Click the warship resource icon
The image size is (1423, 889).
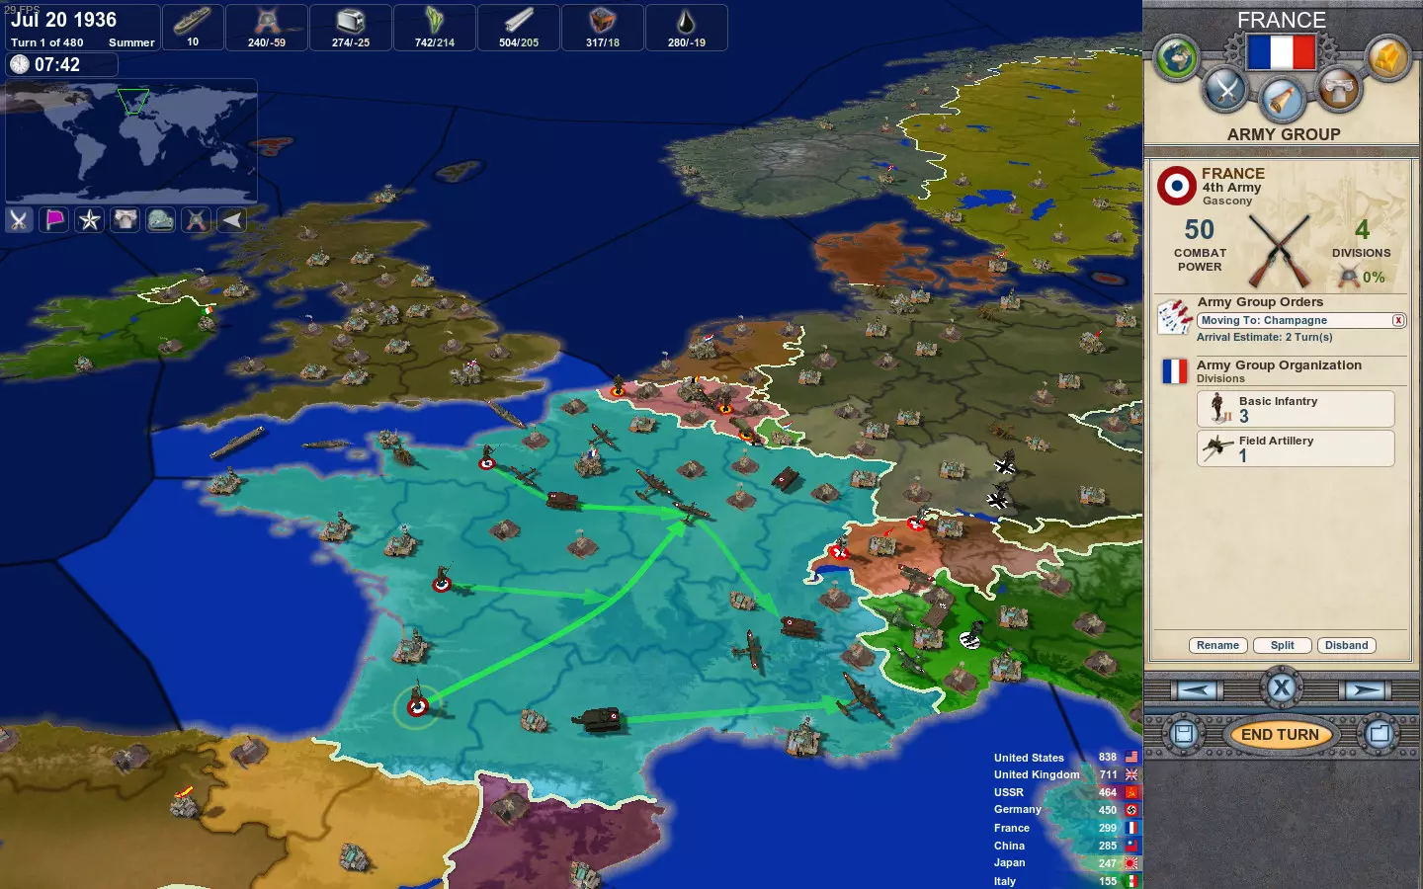point(193,21)
